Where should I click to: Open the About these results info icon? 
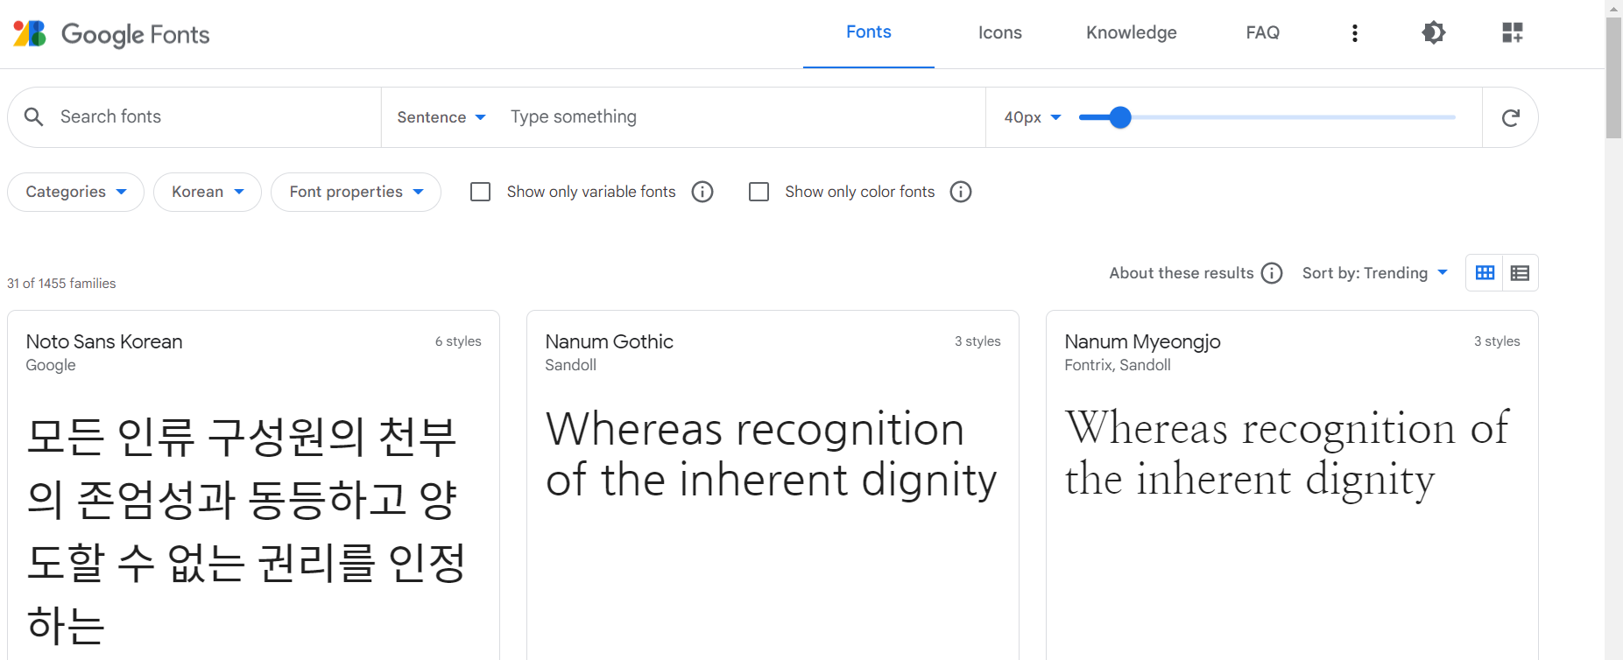[x=1272, y=273]
